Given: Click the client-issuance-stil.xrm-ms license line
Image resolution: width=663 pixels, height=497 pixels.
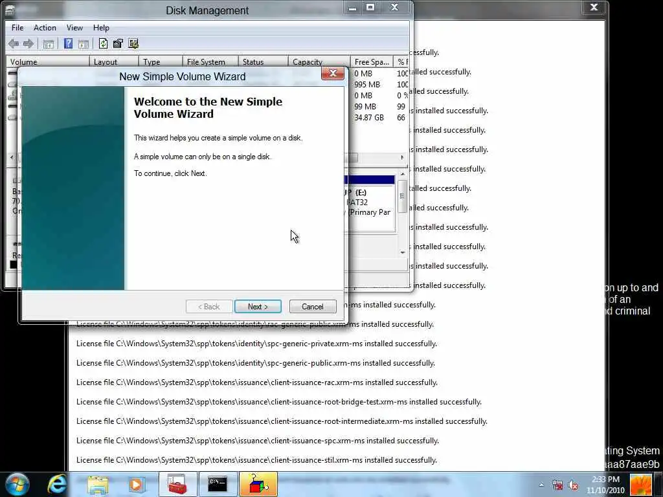Looking at the screenshot, I should point(256,460).
